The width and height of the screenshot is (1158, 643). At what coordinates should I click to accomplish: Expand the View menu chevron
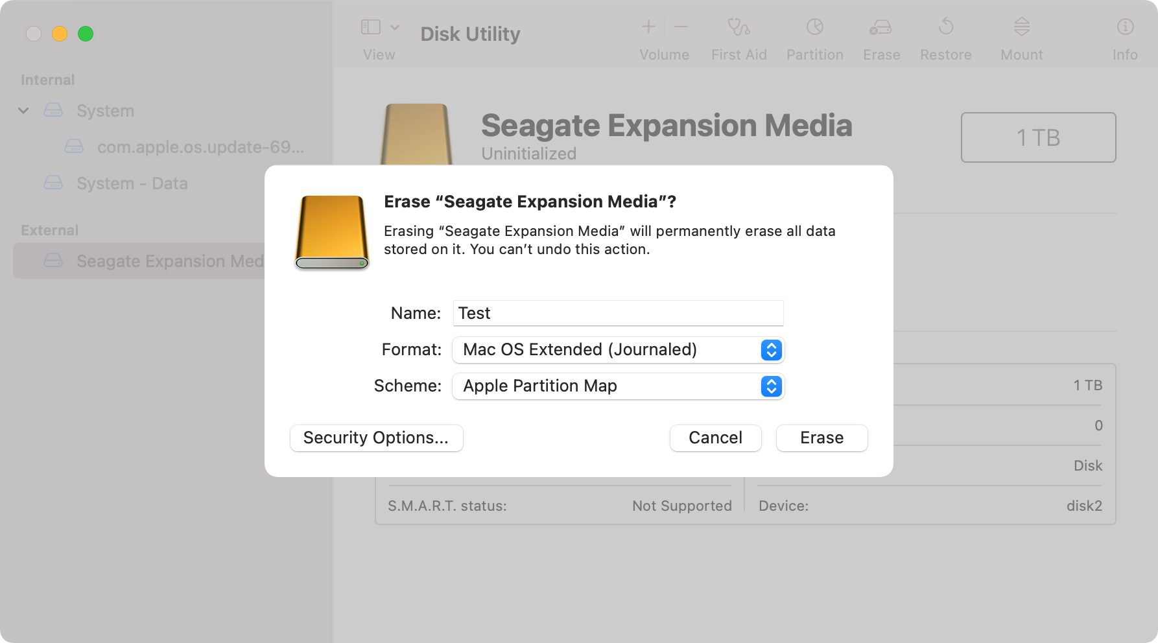[395, 27]
